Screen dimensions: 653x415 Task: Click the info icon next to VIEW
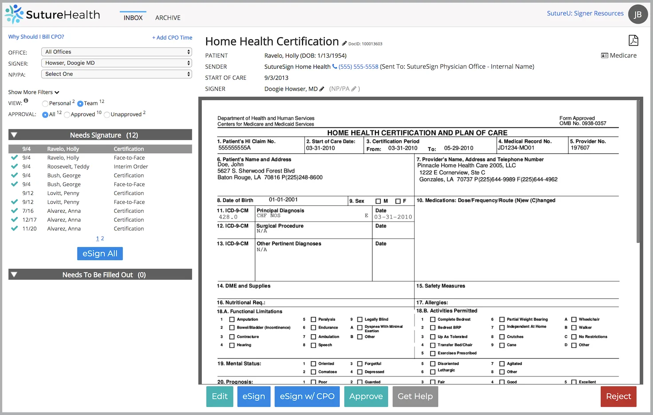click(x=26, y=101)
